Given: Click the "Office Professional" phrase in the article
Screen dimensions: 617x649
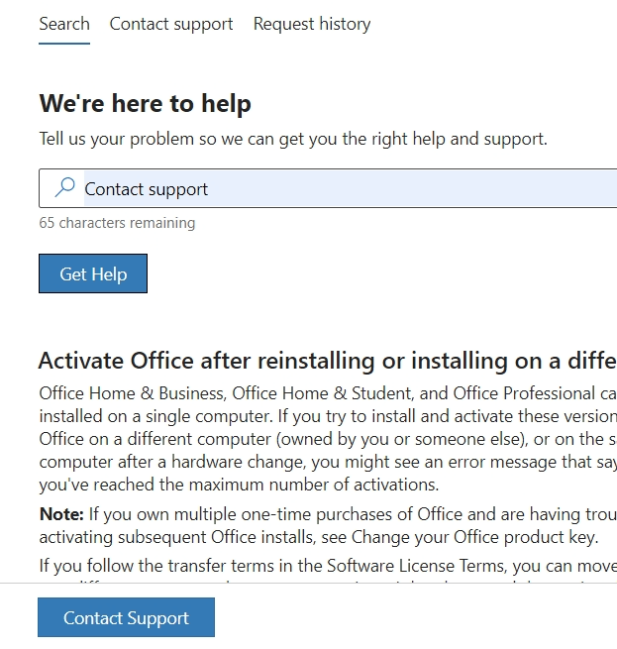Looking at the screenshot, I should [x=524, y=393].
